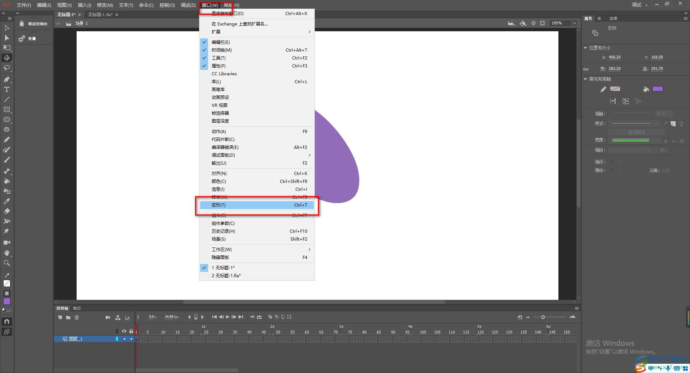Toggle lock dot of 图层_1
Viewport: 690px width, 373px height.
131,339
